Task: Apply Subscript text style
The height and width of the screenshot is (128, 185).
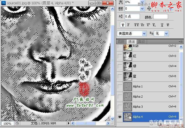Action: [154, 25]
